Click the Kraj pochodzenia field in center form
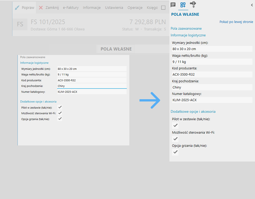 (92, 86)
